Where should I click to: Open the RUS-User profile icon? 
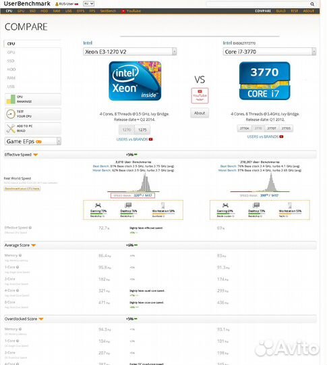pos(57,4)
